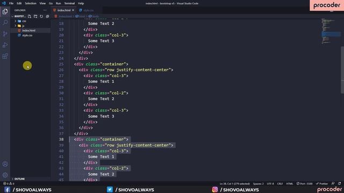The width and height of the screenshot is (344, 193).
Task: Click the feedback icon in status bar
Action: (333, 183)
